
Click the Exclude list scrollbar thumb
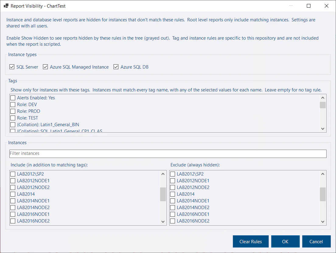coord(323,194)
